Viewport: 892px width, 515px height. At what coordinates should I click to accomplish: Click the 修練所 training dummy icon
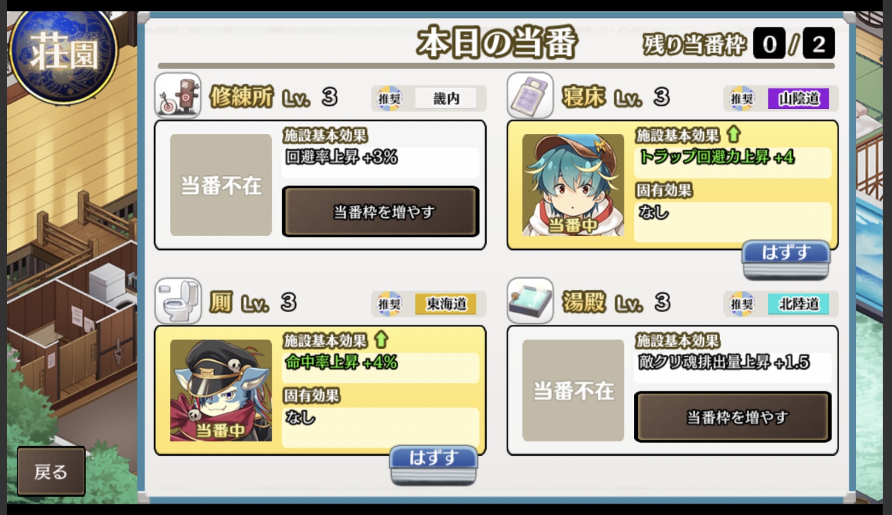pyautogui.click(x=178, y=95)
